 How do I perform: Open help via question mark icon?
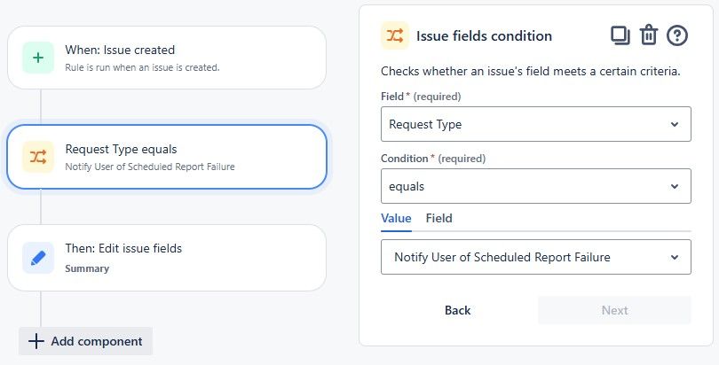click(677, 35)
